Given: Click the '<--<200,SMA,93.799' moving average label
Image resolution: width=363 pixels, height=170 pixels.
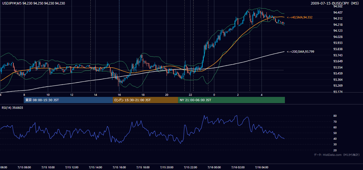Looking at the screenshot, I should [301, 52].
